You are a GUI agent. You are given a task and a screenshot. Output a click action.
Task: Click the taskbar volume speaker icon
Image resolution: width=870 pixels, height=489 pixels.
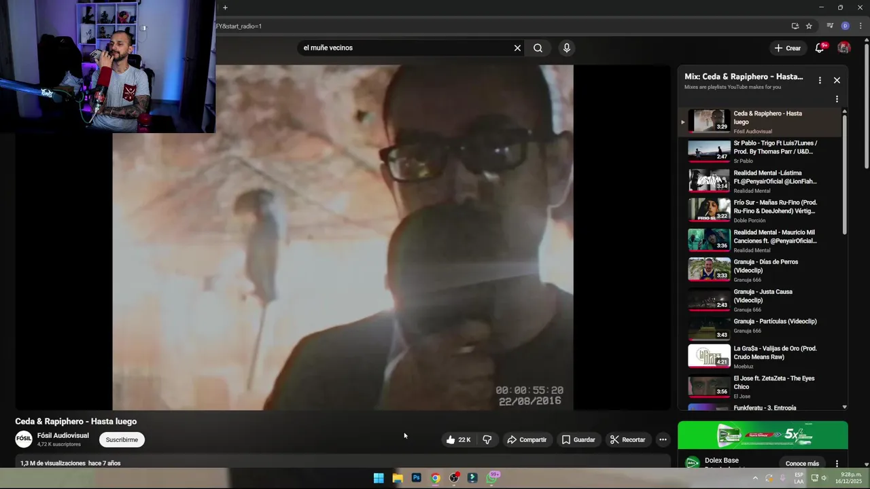824,478
